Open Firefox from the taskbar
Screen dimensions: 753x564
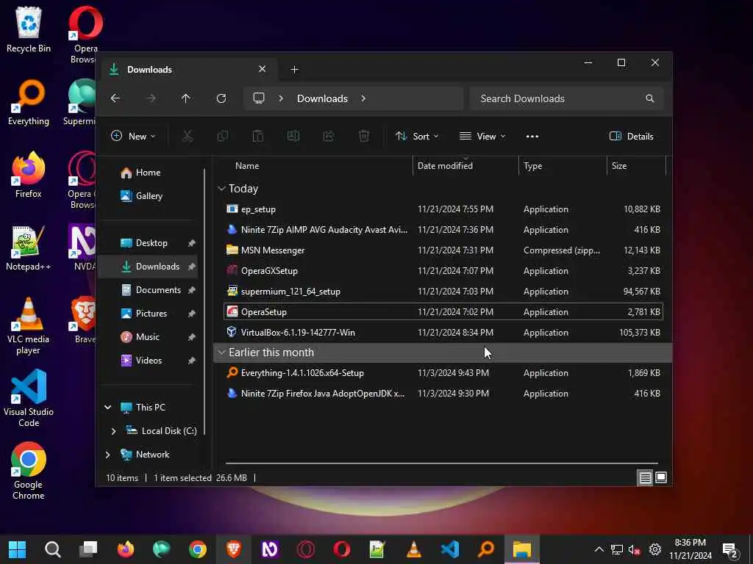126,549
